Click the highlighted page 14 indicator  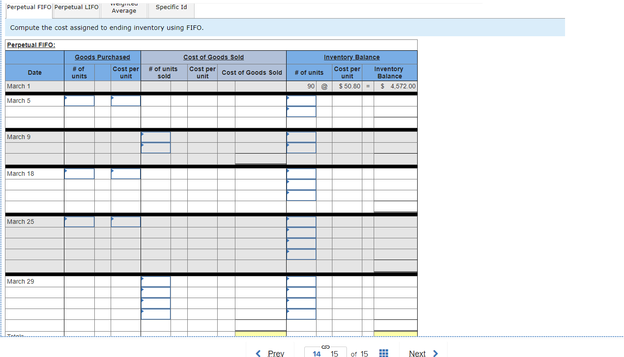pyautogui.click(x=317, y=354)
